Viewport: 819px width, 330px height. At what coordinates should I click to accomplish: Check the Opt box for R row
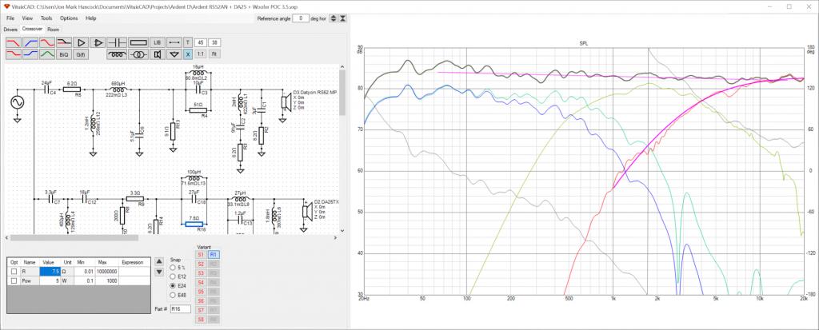(x=14, y=272)
